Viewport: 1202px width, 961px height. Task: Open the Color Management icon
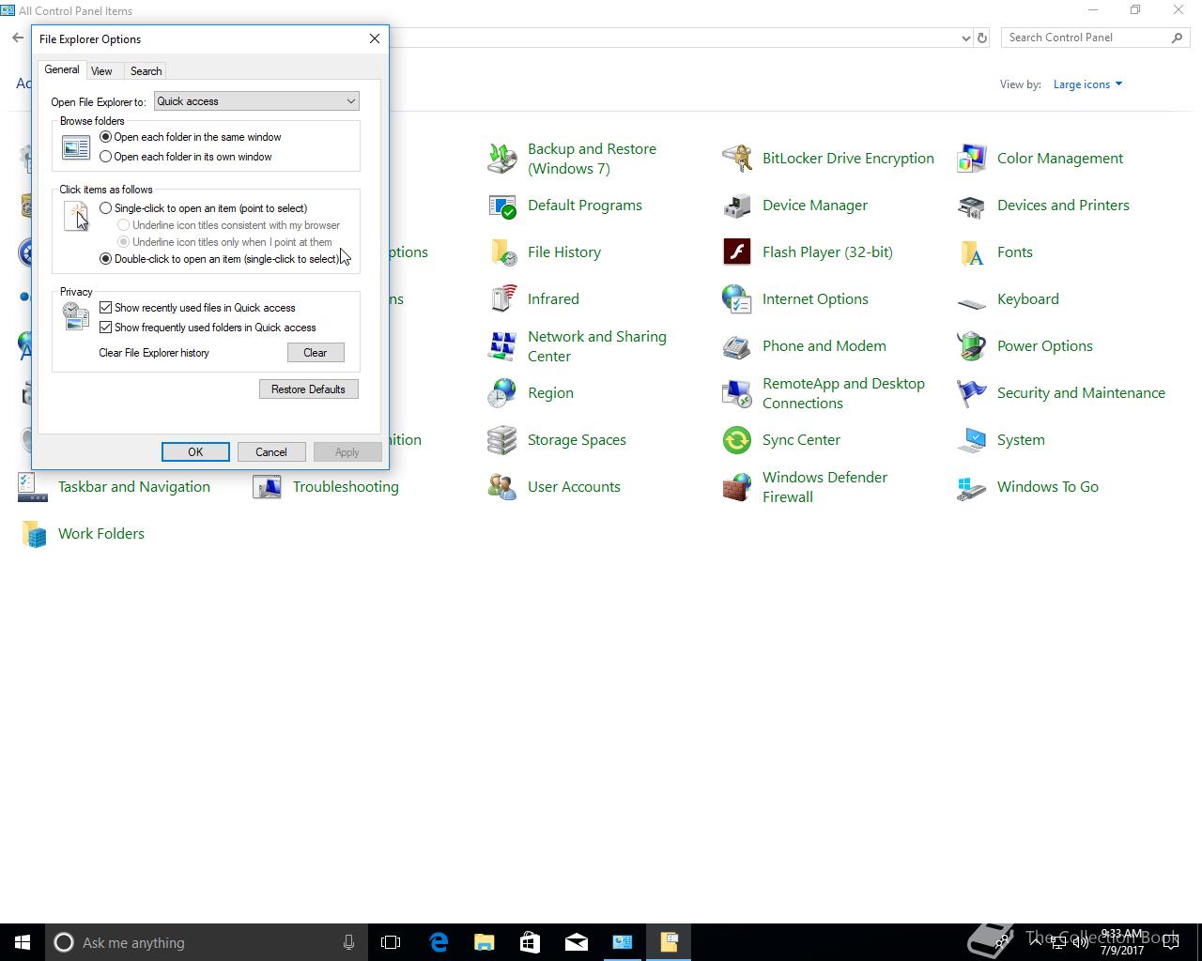point(972,159)
